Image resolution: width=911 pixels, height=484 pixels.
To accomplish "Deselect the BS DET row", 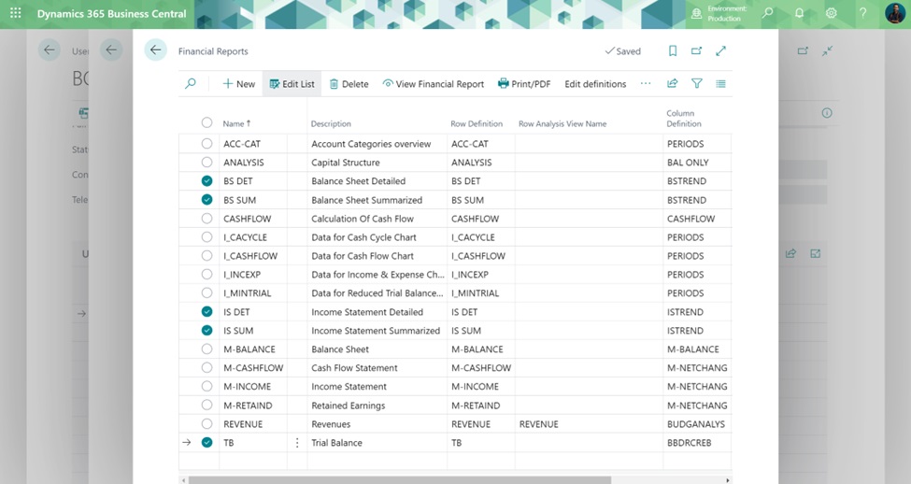I will [206, 180].
